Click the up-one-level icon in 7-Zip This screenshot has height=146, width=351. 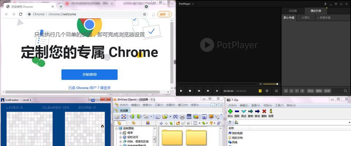(x=230, y=122)
